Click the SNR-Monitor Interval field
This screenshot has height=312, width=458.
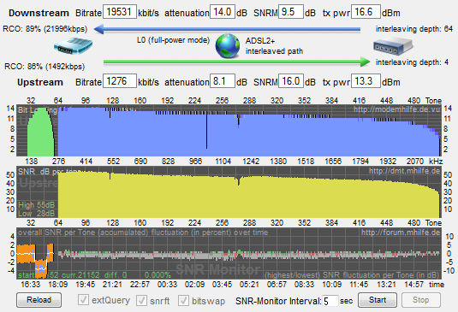point(330,301)
